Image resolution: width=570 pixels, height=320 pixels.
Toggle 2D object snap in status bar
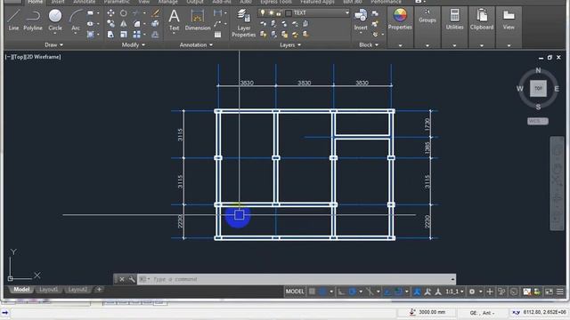(x=398, y=292)
